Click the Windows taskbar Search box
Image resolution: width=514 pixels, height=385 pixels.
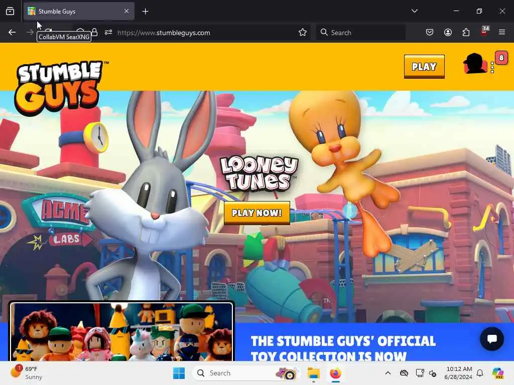click(246, 373)
